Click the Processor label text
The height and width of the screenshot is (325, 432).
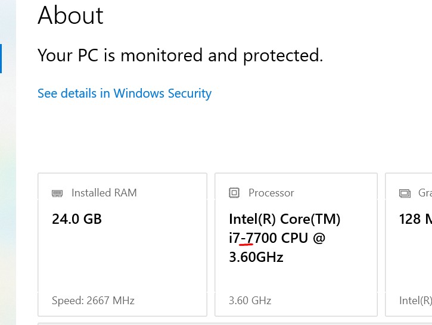271,193
